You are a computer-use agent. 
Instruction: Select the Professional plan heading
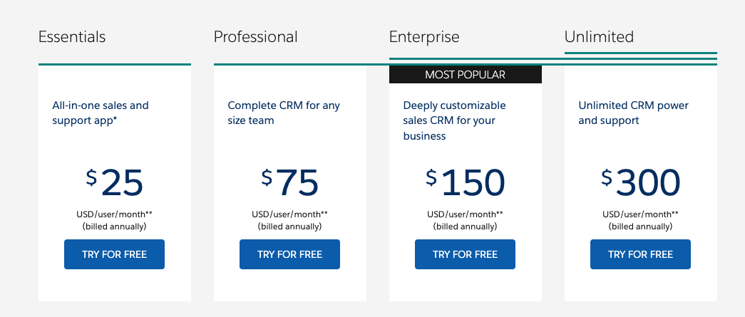point(256,37)
